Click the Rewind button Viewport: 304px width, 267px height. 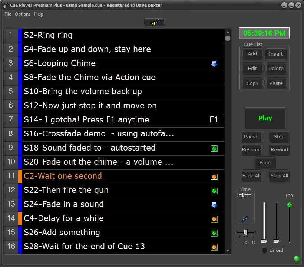coord(279,149)
